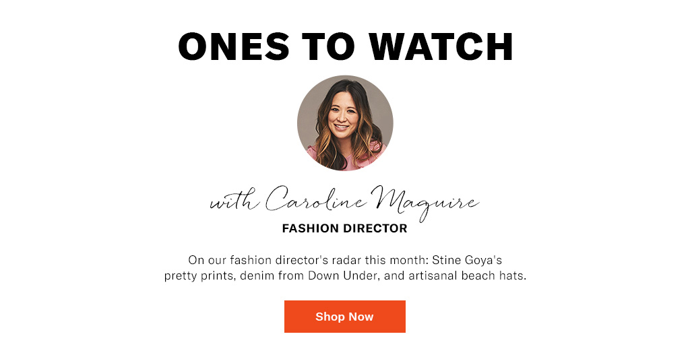Image resolution: width=690 pixels, height=357 pixels.
Task: Click the word ONES in the headline
Action: 233,46
